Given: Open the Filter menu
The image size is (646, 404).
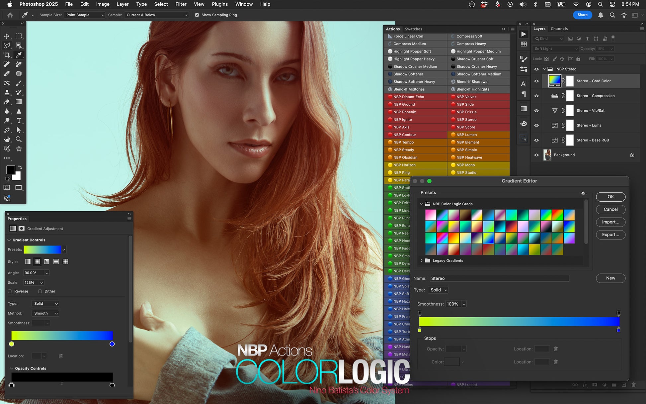Looking at the screenshot, I should pos(181,4).
